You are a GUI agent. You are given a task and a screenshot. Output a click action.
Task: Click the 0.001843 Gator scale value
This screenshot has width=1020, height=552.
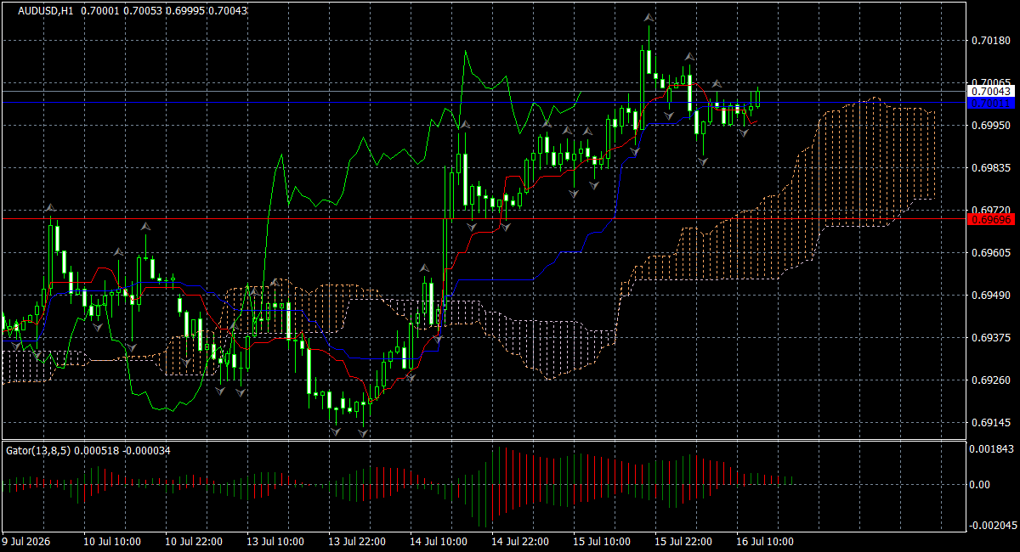[x=993, y=448]
